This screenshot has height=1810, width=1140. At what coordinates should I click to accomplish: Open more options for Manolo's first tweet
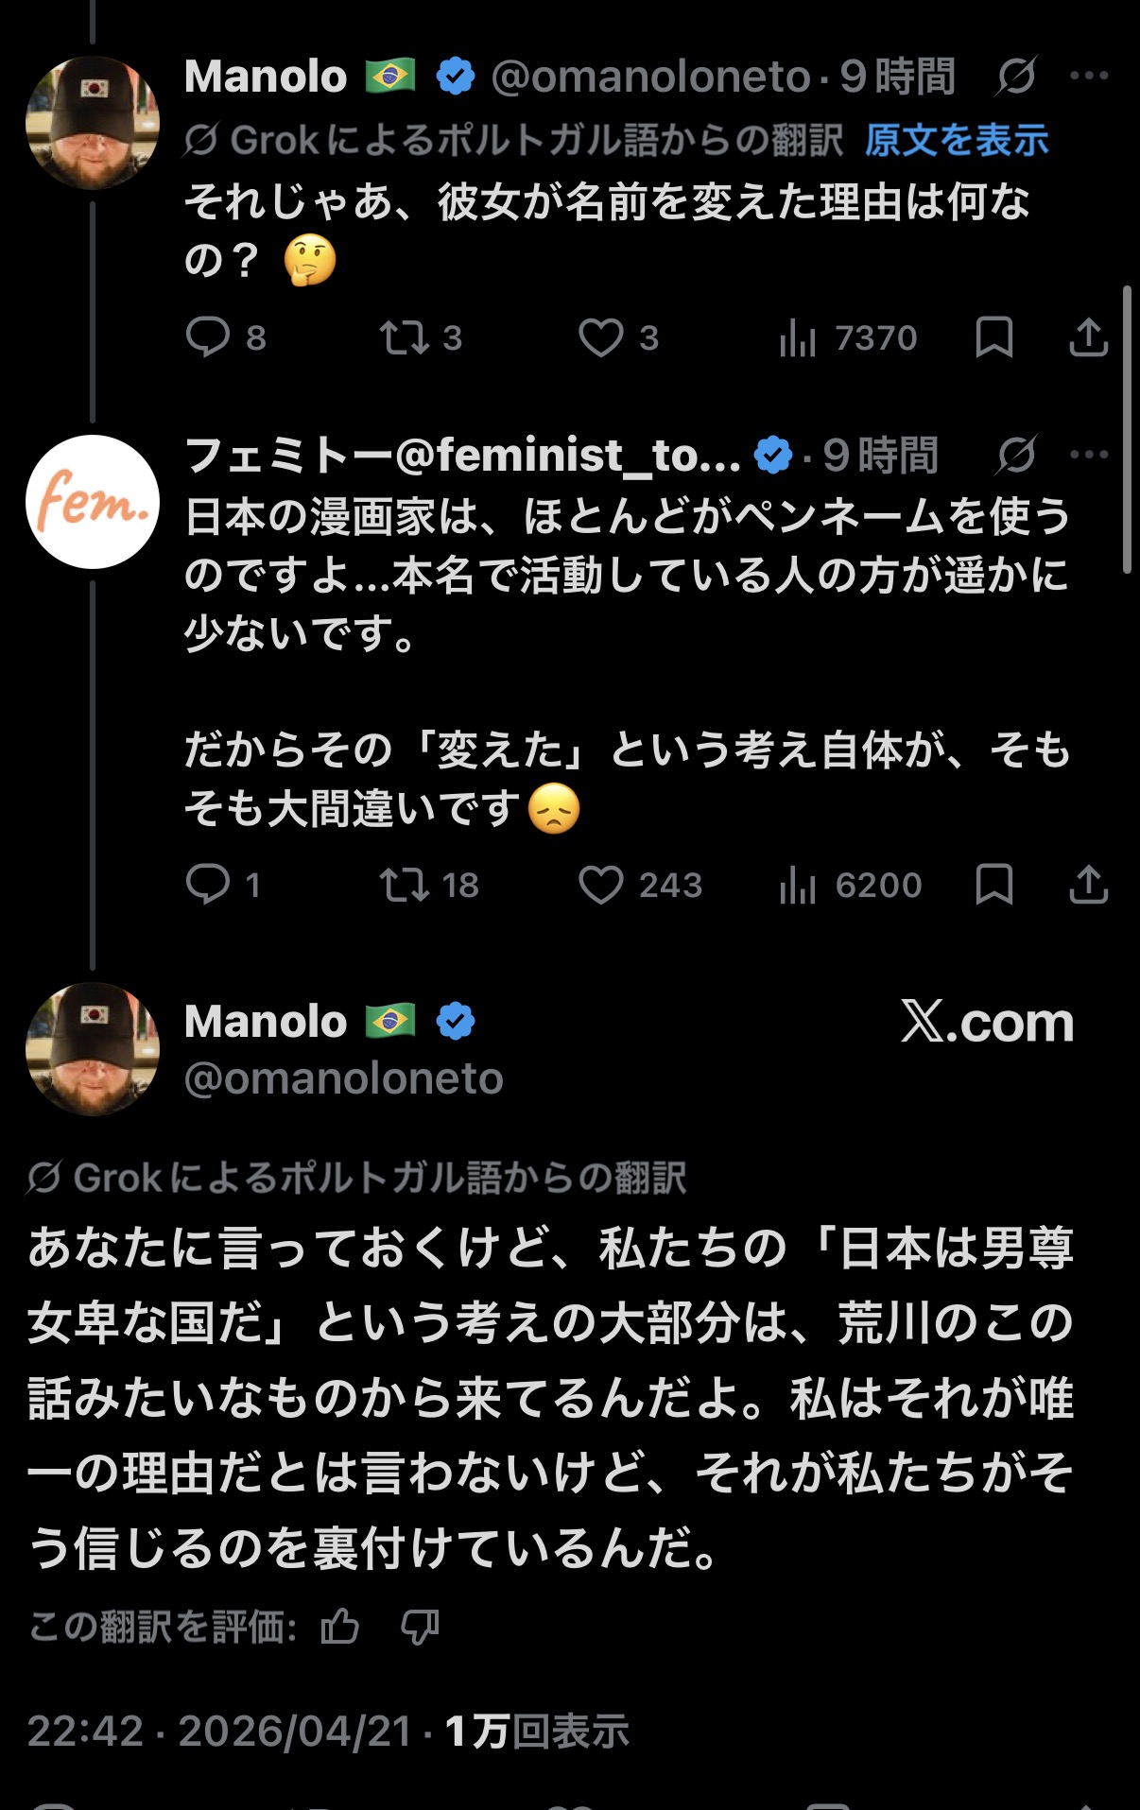(1089, 77)
